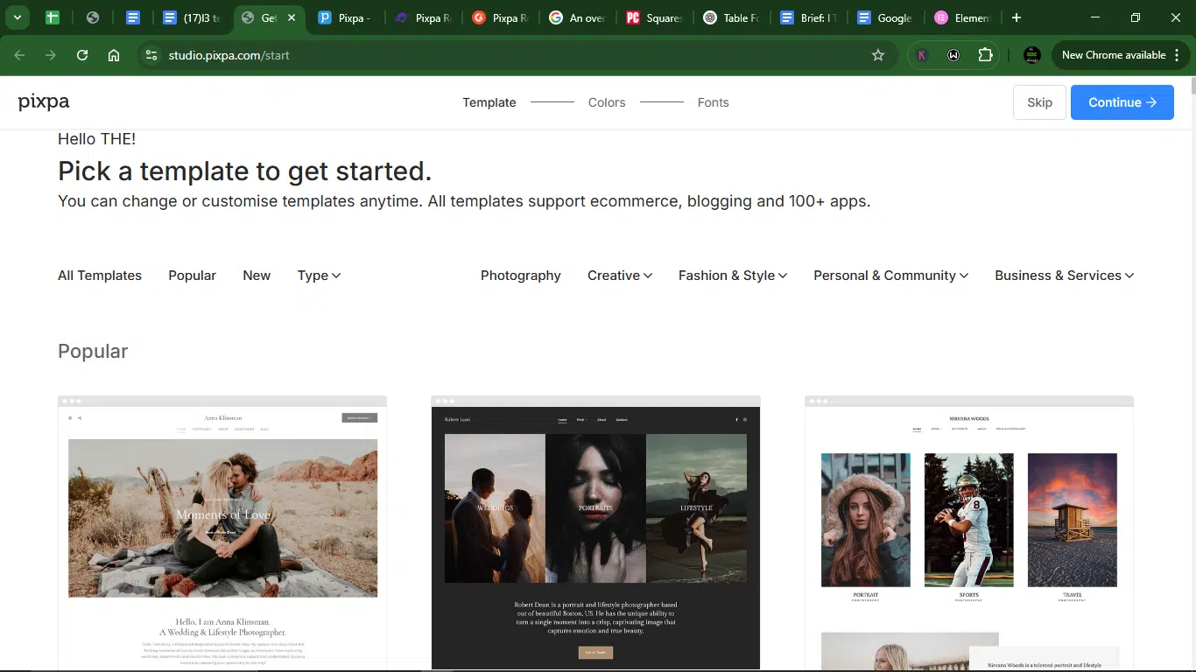The image size is (1196, 672).
Task: Filter templates by New
Action: click(x=257, y=276)
